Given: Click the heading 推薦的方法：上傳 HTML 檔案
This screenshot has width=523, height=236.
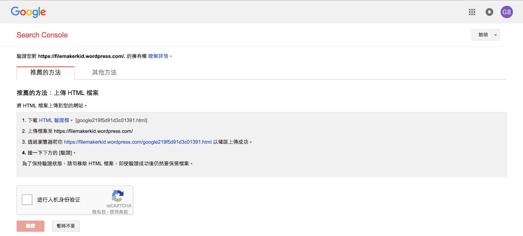Looking at the screenshot, I should click(x=58, y=93).
